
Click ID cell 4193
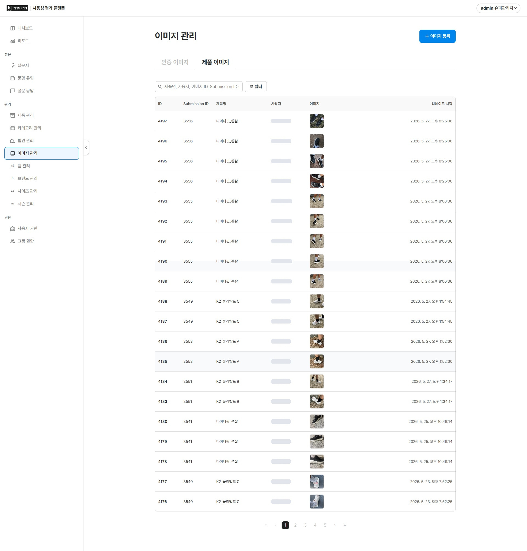coord(163,201)
